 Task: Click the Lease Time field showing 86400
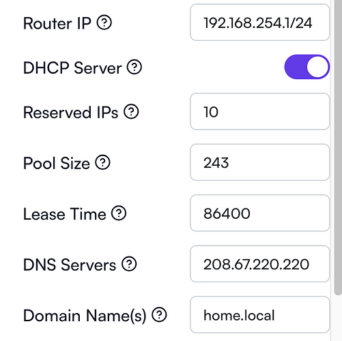click(259, 213)
